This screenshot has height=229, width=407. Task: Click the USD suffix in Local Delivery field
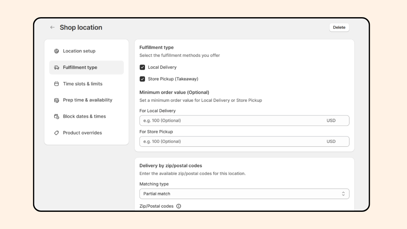tap(331, 121)
